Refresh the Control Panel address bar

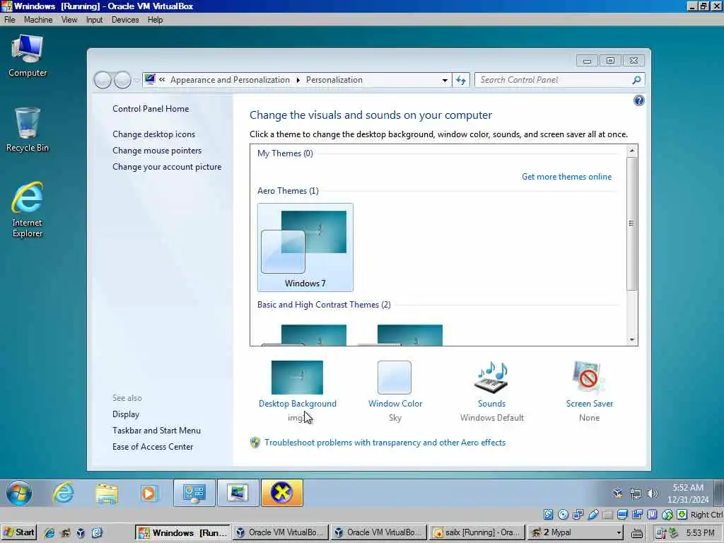[461, 80]
